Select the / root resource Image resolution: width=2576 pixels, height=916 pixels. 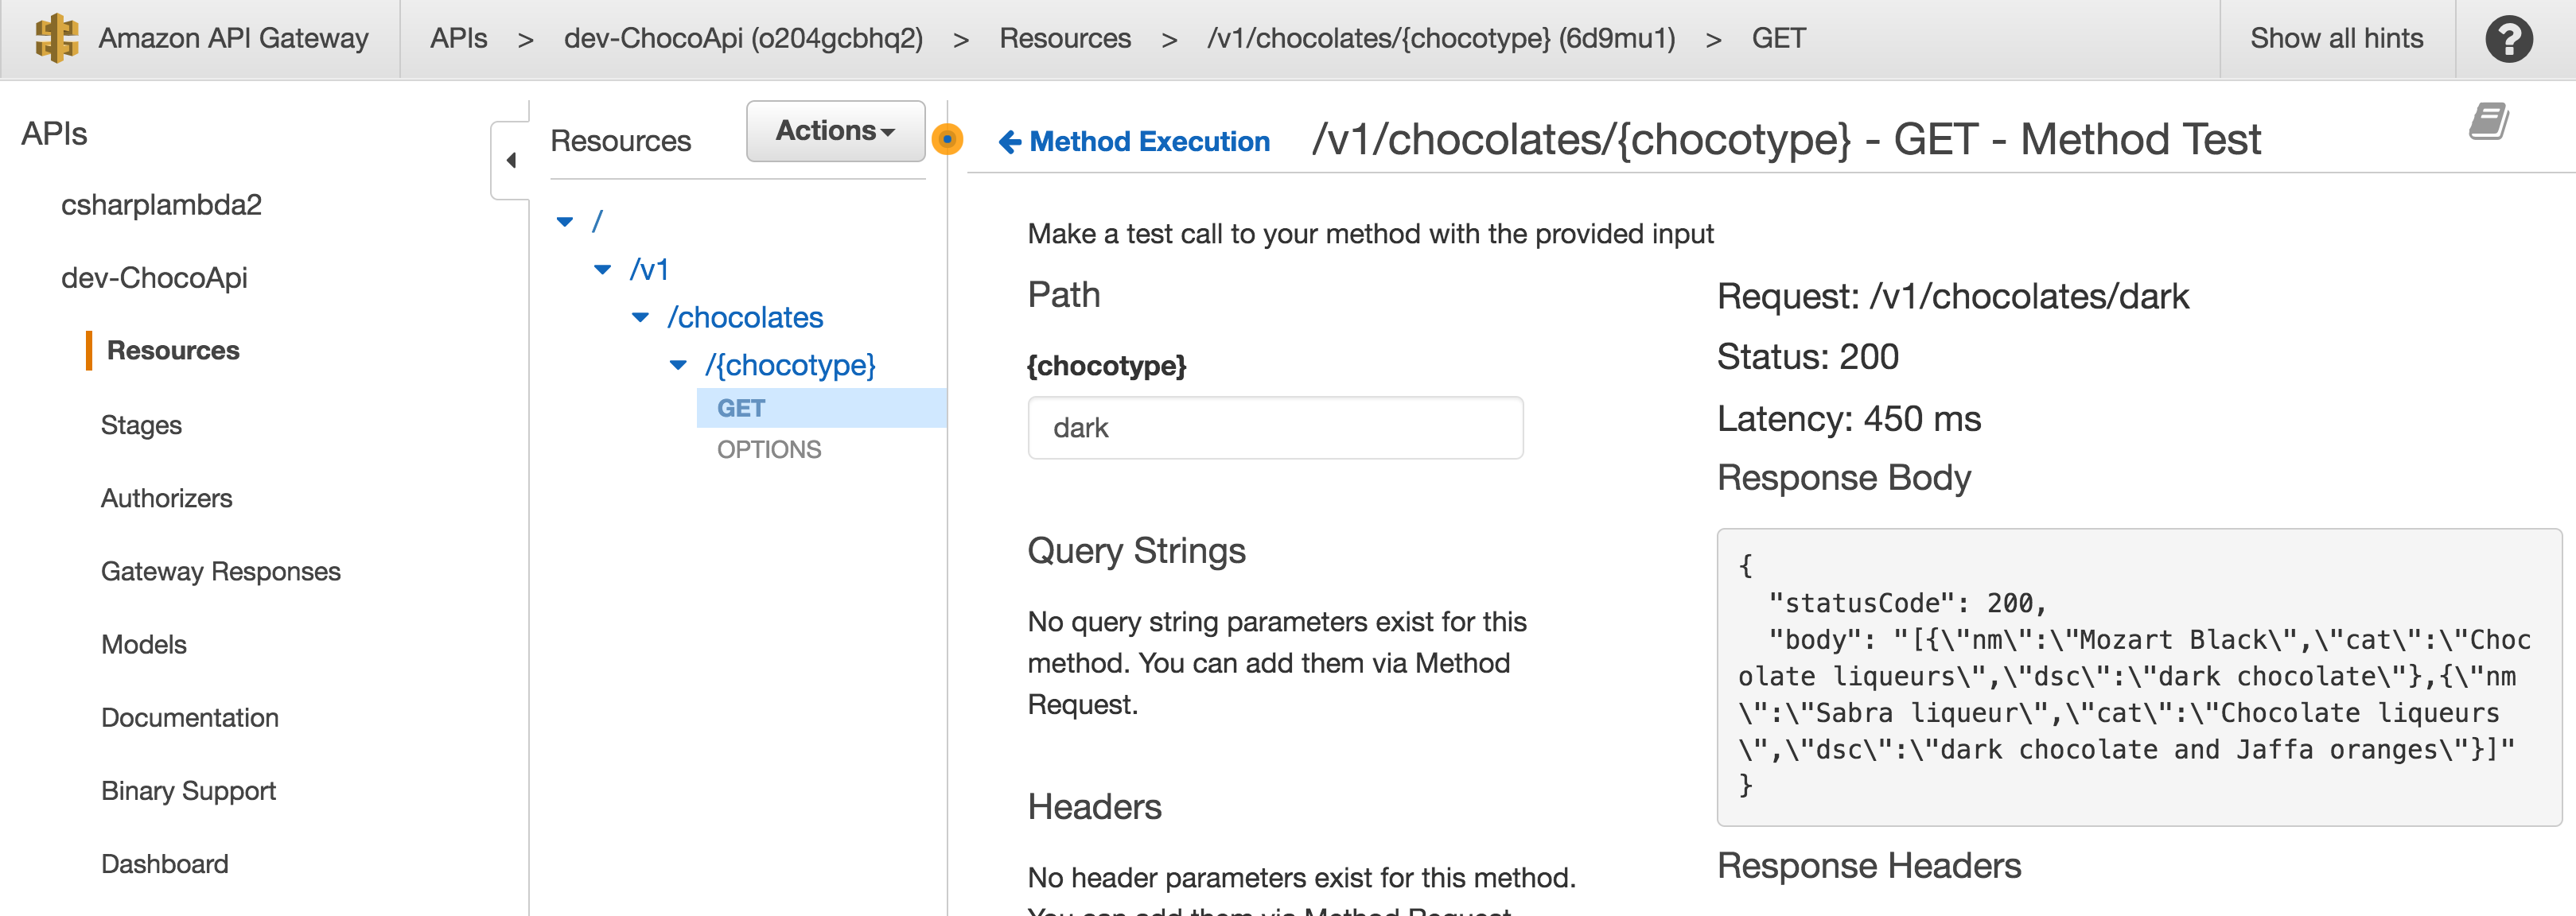pyautogui.click(x=597, y=221)
